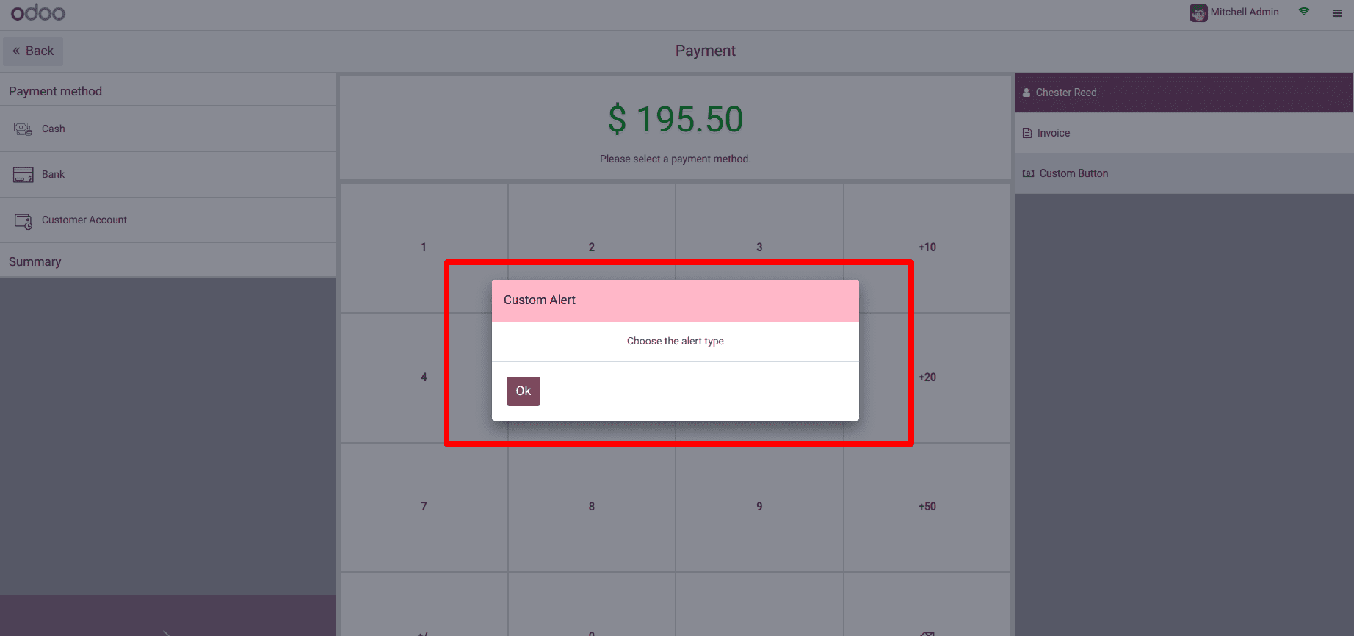Image resolution: width=1354 pixels, height=636 pixels.
Task: Open the hamburger menu icon
Action: [1337, 13]
